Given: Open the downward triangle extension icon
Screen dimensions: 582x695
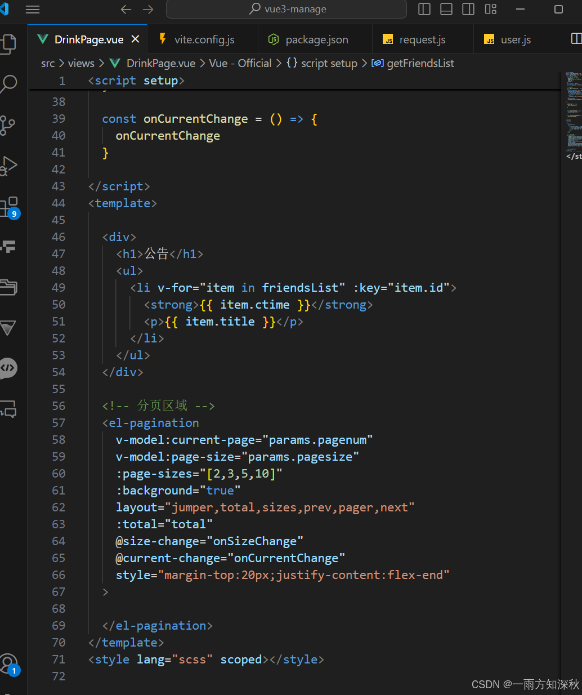Looking at the screenshot, I should [x=8, y=328].
